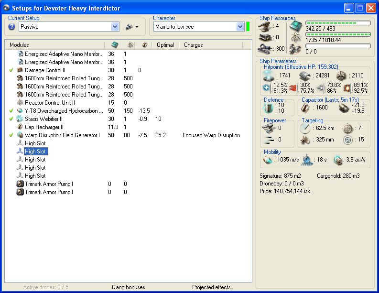Select second Energized Adaptive Nano Membrane row
The width and height of the screenshot is (379, 293).
(65, 62)
